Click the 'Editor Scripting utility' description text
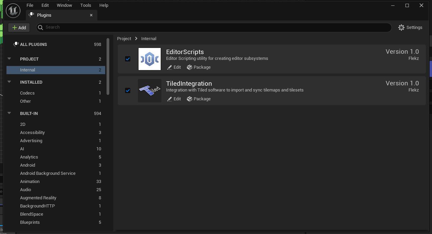This screenshot has height=234, width=432. pos(217,58)
